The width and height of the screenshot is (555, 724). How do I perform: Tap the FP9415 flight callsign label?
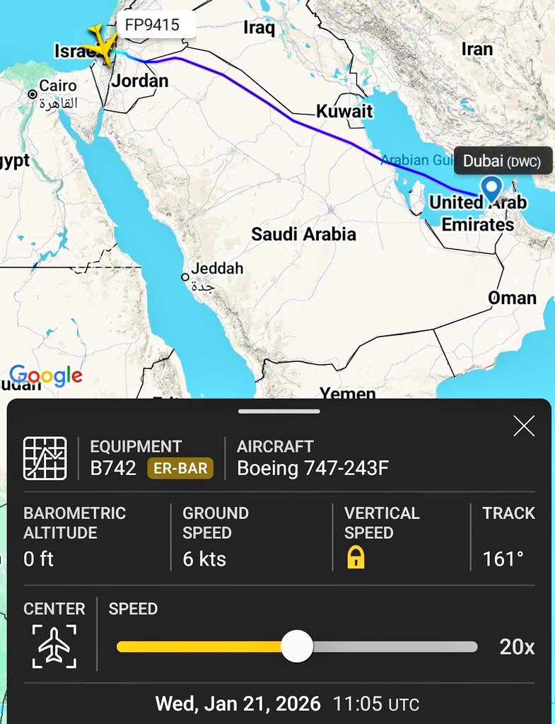click(x=151, y=25)
